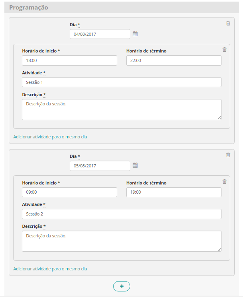
Task: Click description textarea under Sessão 2
Action: click(x=121, y=241)
